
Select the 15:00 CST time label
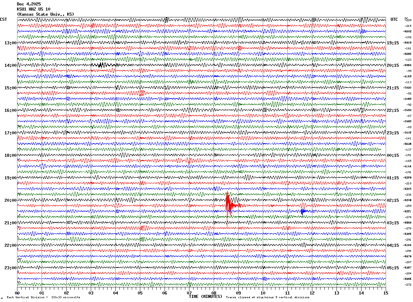[11, 88]
